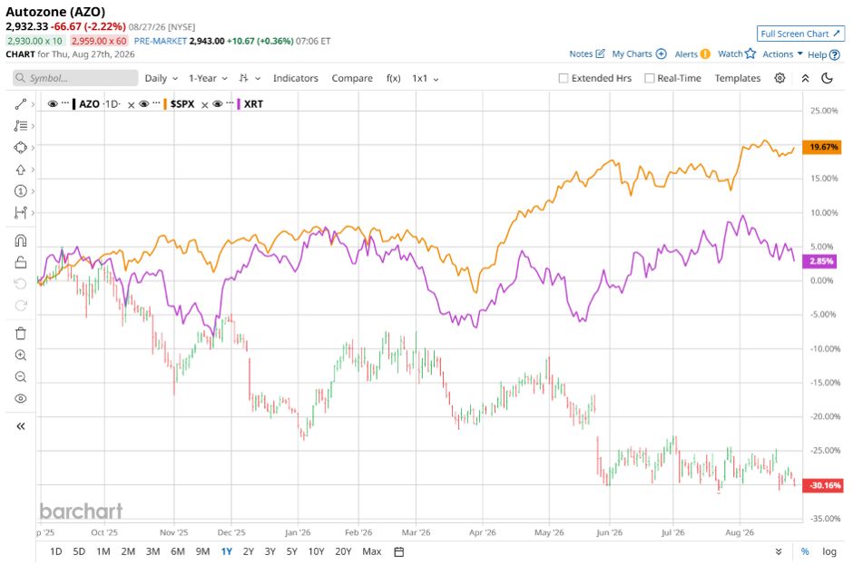Switch to dark mode moon icon
This screenshot has width=853, height=565.
point(827,78)
